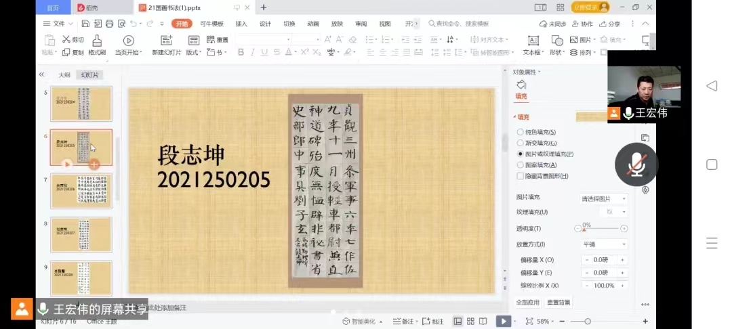This screenshot has width=732, height=329.
Task: Start slideshow with status bar play button
Action: (x=503, y=321)
